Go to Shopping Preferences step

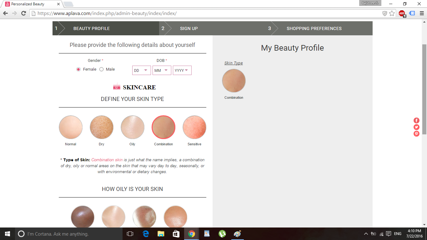point(314,28)
